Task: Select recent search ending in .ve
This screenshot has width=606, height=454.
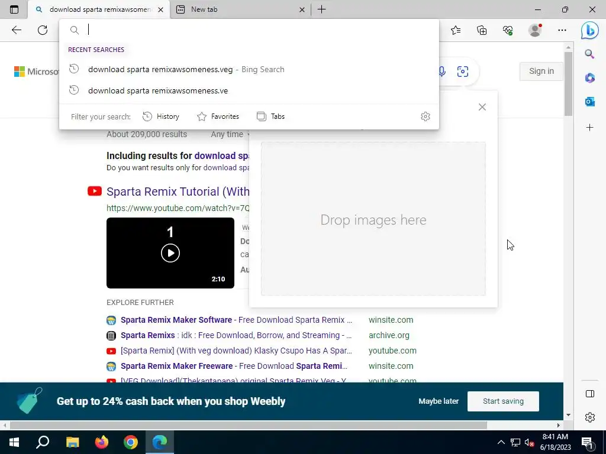Action: tap(249, 90)
